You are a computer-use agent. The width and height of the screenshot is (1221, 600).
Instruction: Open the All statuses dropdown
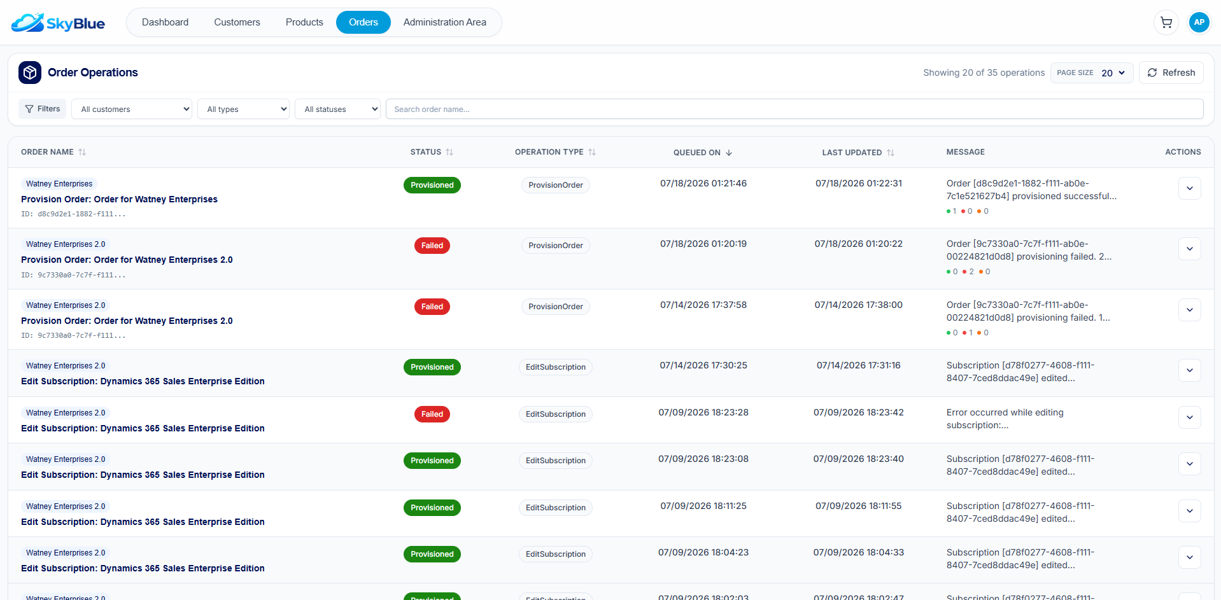[337, 109]
